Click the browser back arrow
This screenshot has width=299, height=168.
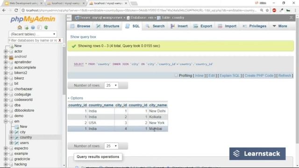point(4,10)
